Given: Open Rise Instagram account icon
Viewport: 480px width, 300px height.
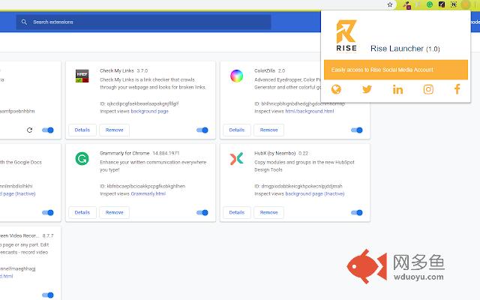Looking at the screenshot, I should 428,89.
